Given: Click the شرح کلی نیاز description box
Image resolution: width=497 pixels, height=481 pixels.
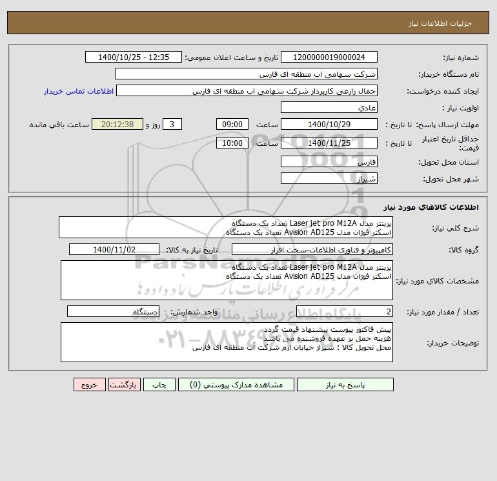Looking at the screenshot, I should coord(226,227).
